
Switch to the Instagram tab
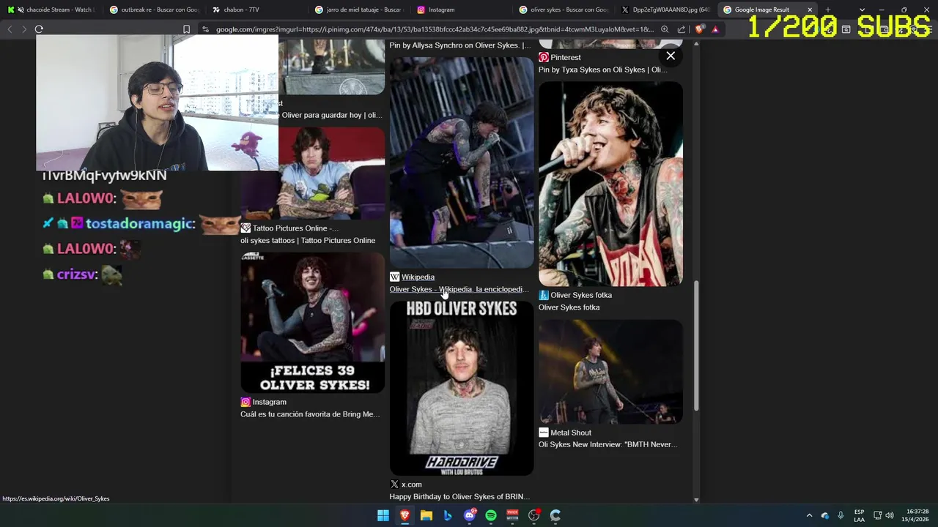coord(461,10)
